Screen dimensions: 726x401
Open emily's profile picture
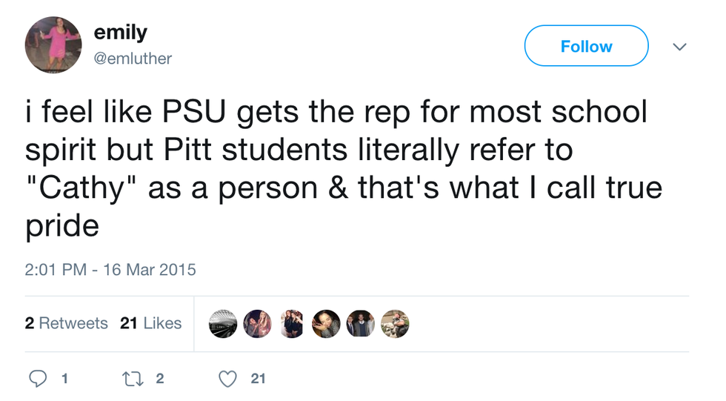(x=53, y=45)
